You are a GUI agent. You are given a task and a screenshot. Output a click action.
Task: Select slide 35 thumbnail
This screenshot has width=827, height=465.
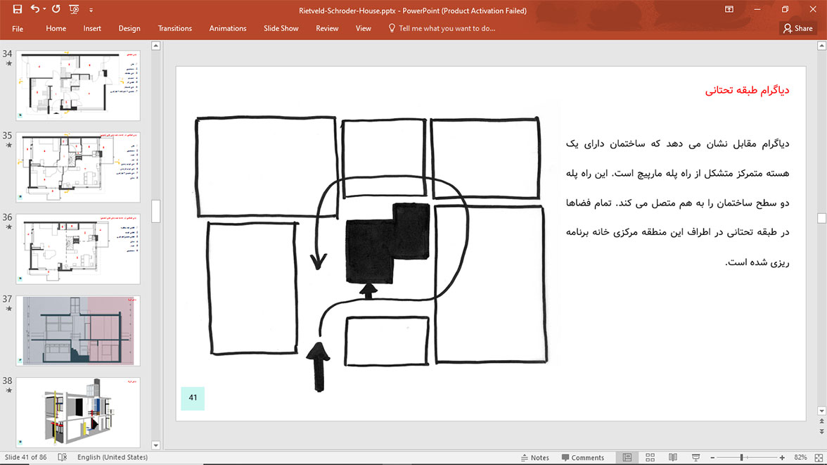78,167
